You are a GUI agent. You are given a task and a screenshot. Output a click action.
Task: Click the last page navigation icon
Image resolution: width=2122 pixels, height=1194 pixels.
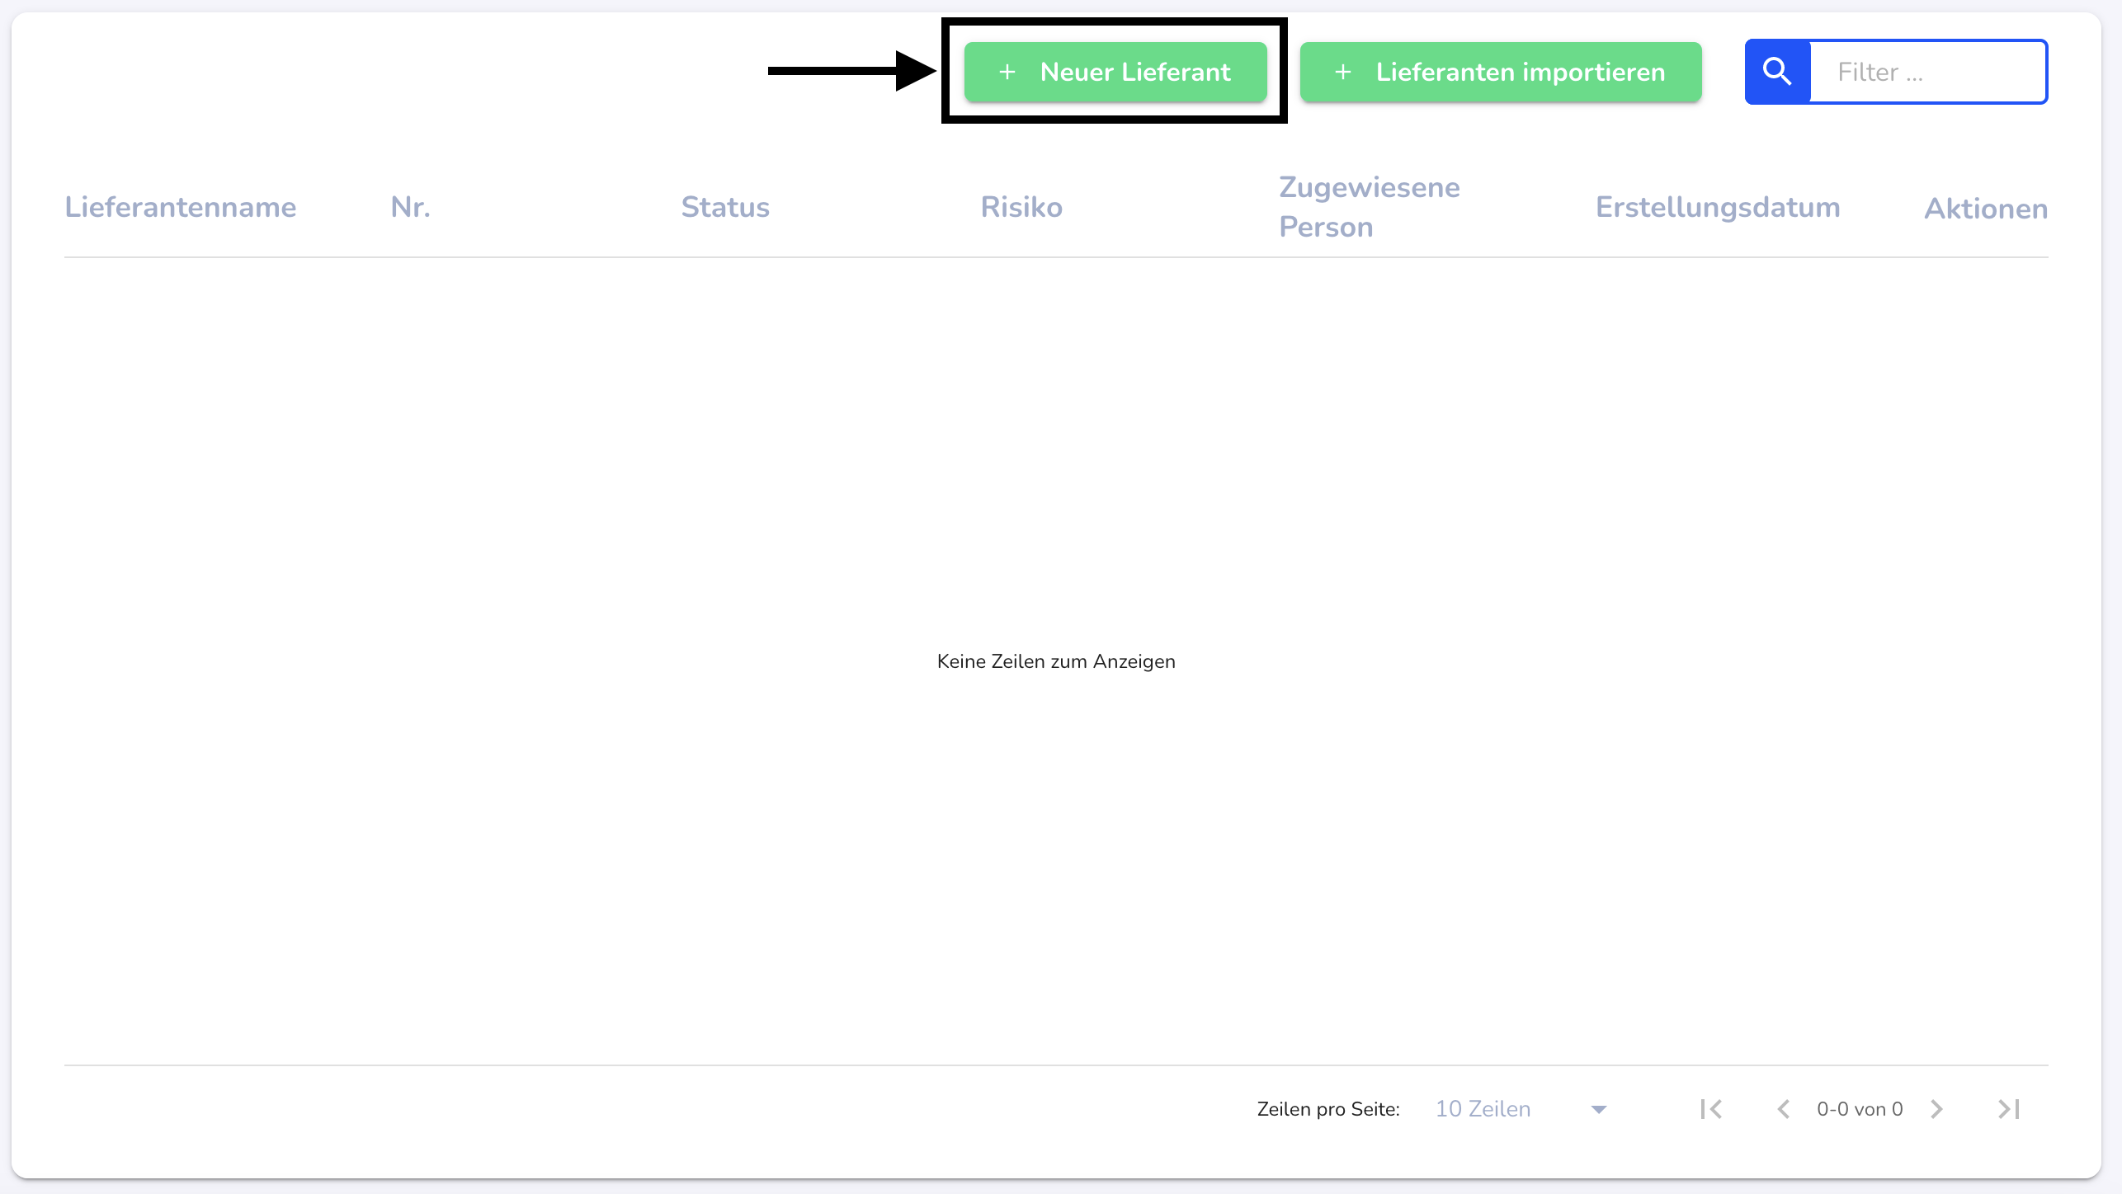tap(2011, 1110)
